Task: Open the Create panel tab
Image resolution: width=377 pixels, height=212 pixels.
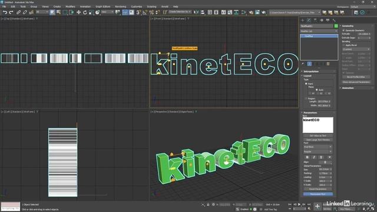Action: click(x=303, y=21)
